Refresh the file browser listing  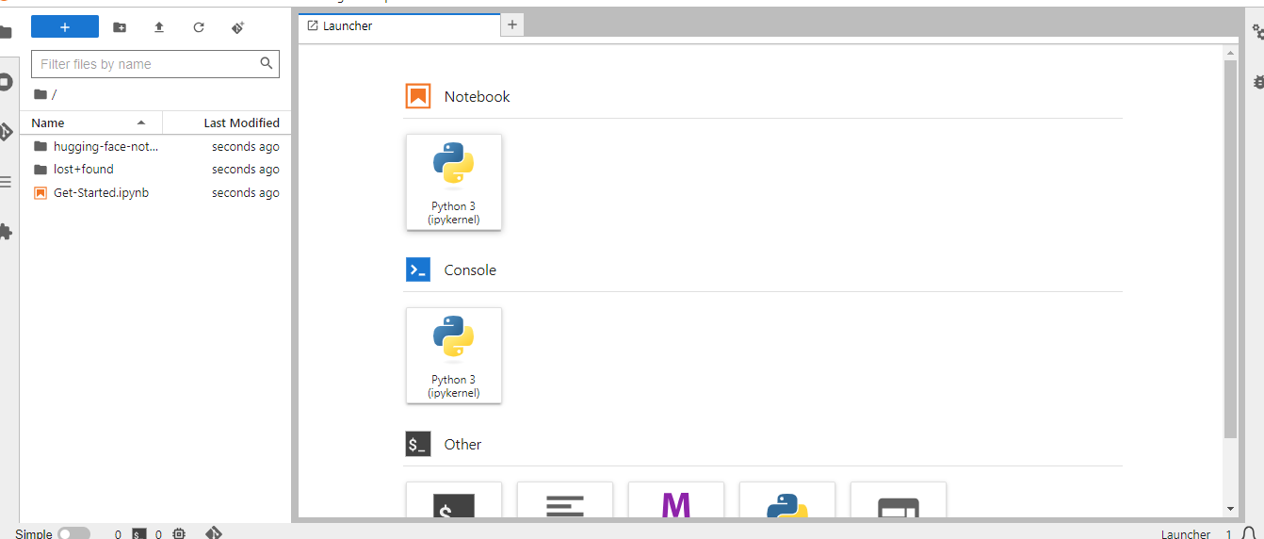click(199, 27)
